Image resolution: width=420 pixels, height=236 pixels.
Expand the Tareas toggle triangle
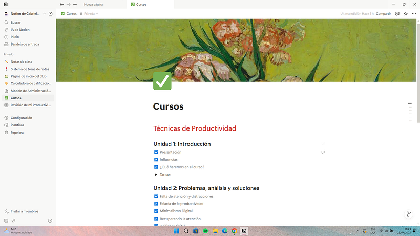point(156,175)
